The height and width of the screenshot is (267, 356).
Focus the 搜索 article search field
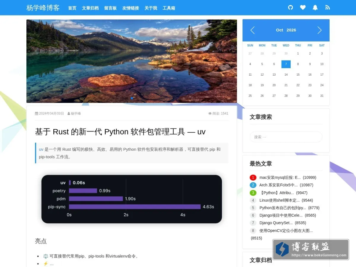click(x=286, y=137)
